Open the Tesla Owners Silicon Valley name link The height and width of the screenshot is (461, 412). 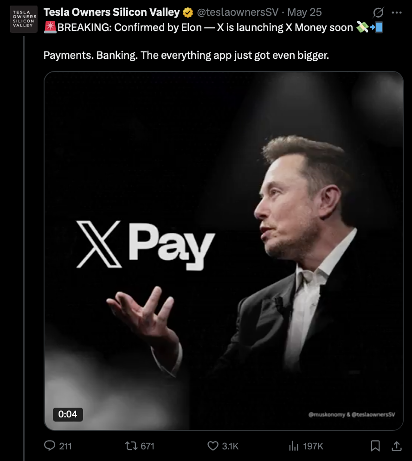[111, 12]
